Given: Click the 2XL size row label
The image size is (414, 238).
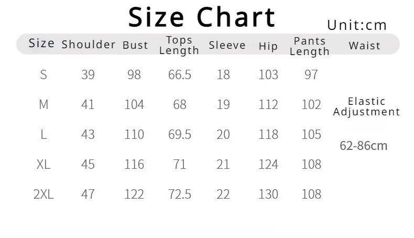Looking at the screenshot, I should (x=43, y=194).
